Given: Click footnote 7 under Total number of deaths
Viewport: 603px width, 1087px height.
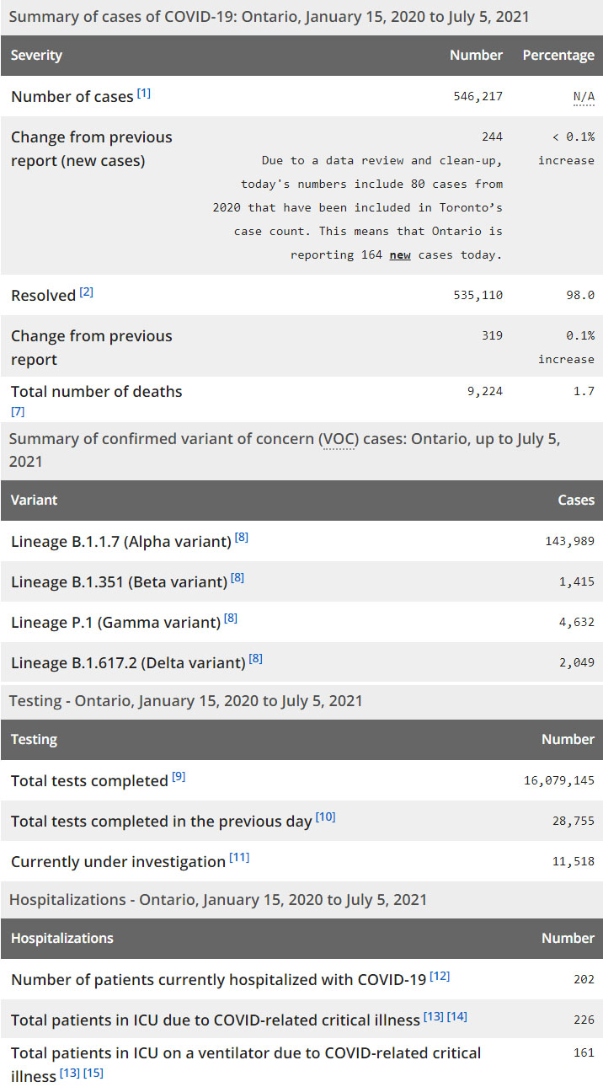Looking at the screenshot, I should tap(18, 412).
